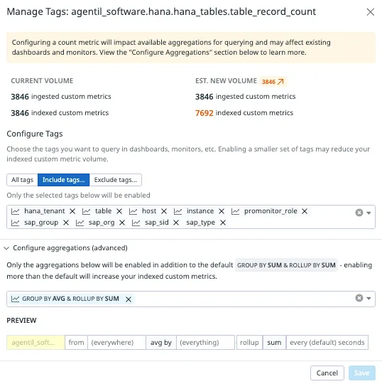Clear all selected tags with circle-x icon
The width and height of the screenshot is (382, 384).
point(359,213)
